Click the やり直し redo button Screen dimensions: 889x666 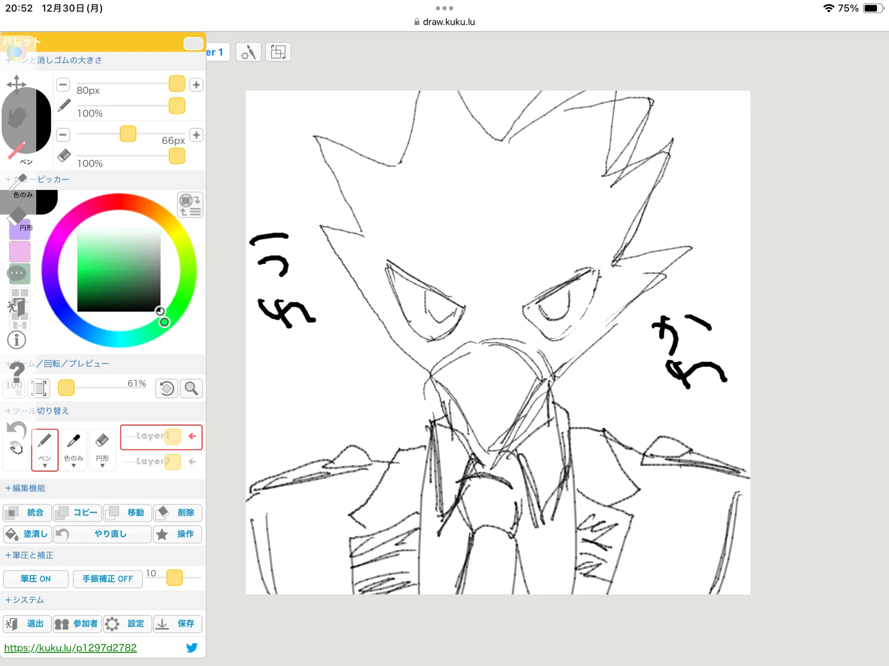(x=102, y=534)
